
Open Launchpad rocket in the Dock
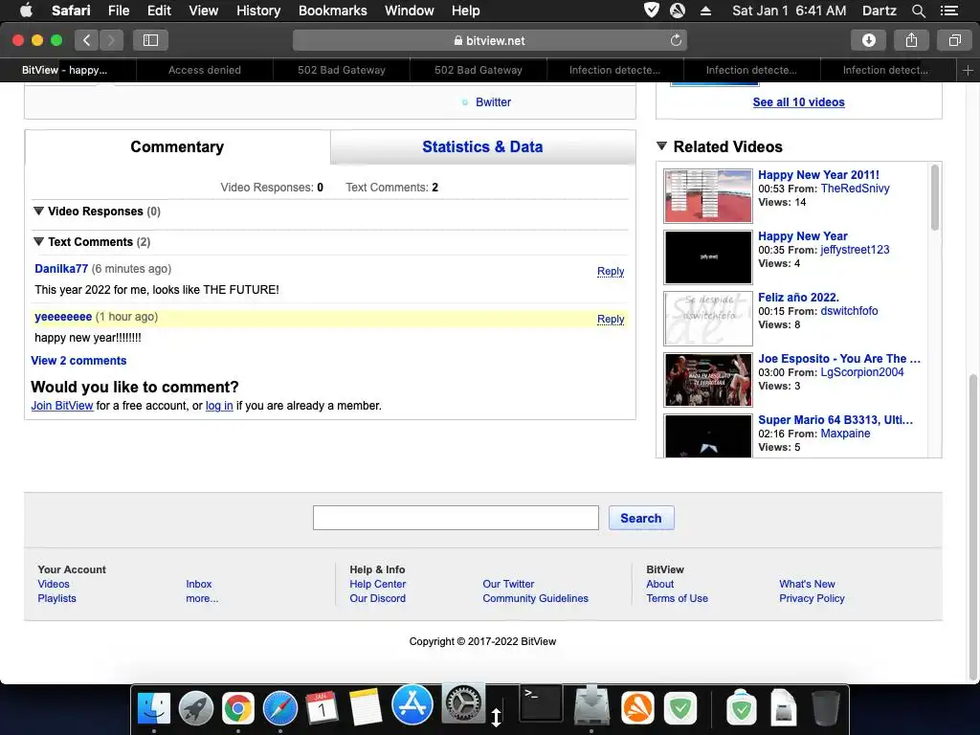[195, 708]
